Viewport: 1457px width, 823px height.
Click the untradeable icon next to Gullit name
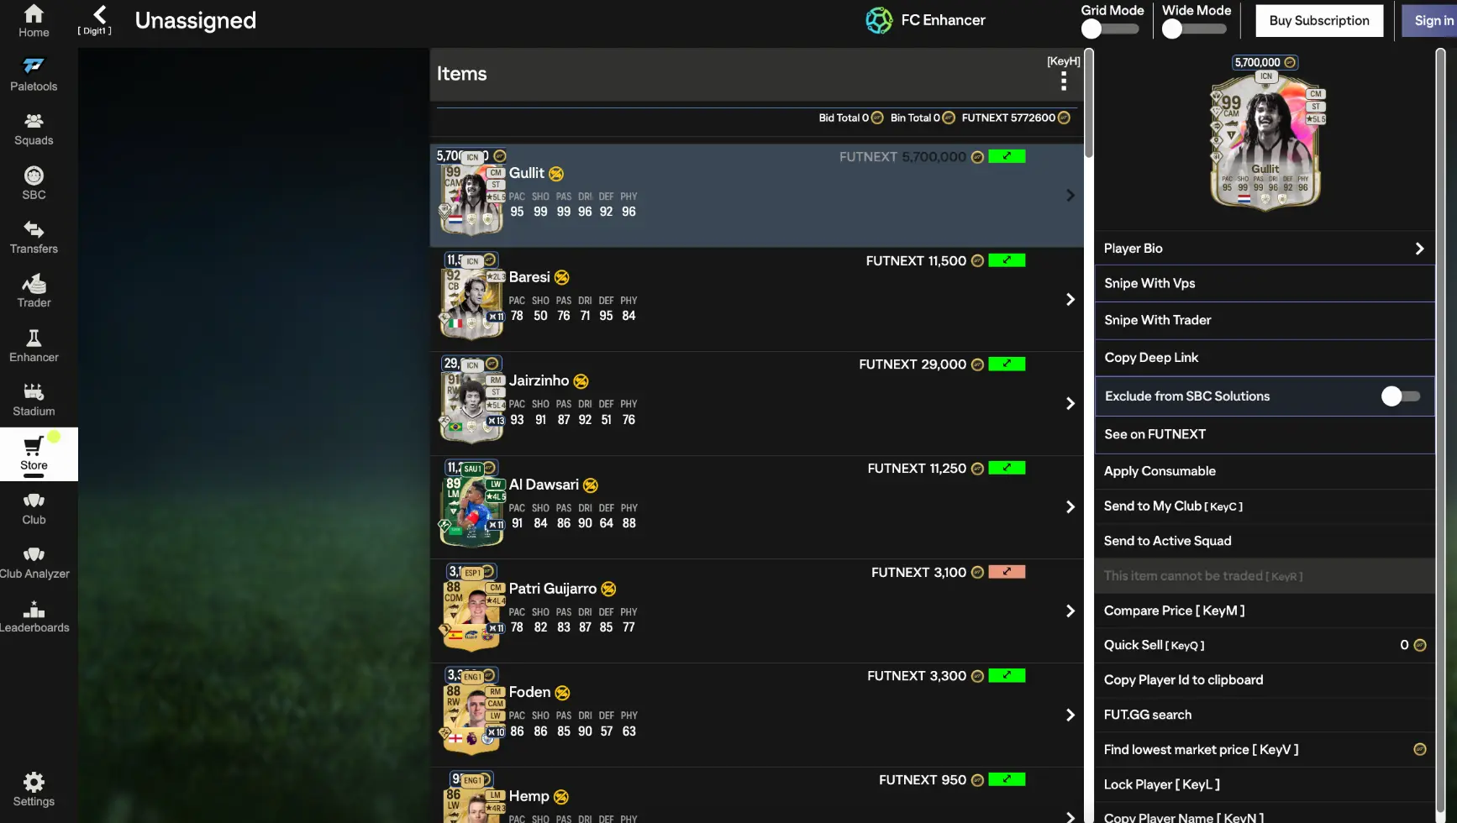(x=556, y=174)
